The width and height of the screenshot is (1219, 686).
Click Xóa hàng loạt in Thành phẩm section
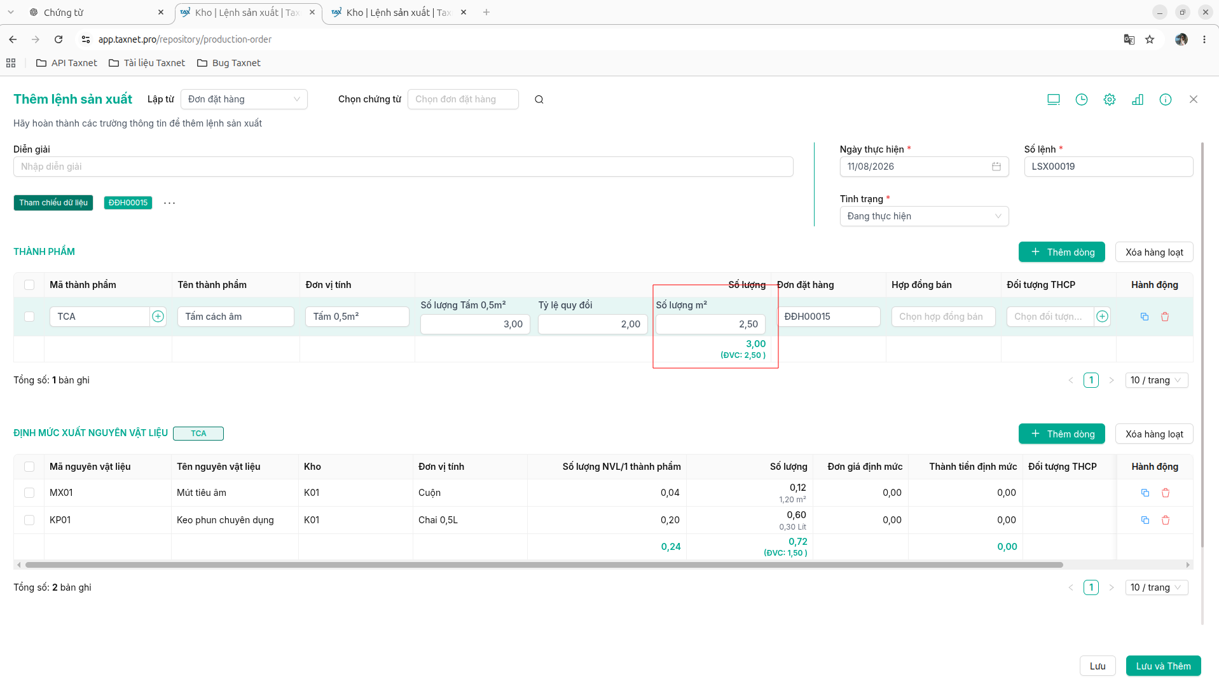[x=1154, y=252]
